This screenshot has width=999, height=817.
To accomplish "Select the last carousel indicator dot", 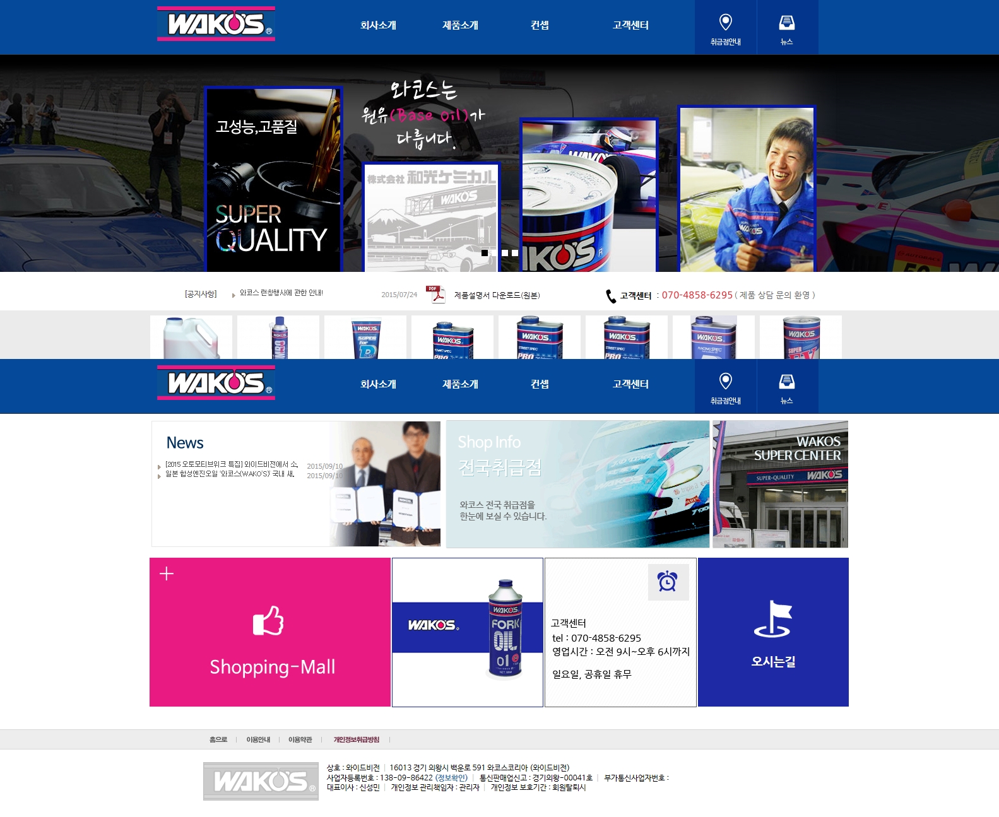I will [515, 253].
